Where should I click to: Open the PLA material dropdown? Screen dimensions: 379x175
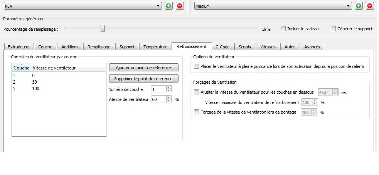(x=83, y=6)
